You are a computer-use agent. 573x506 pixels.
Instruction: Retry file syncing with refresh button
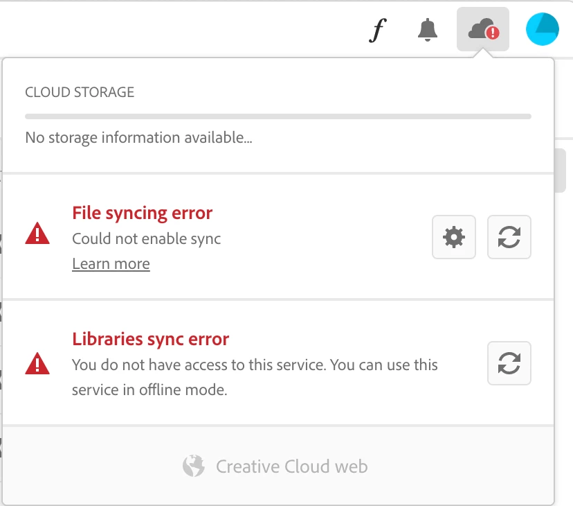coord(509,237)
